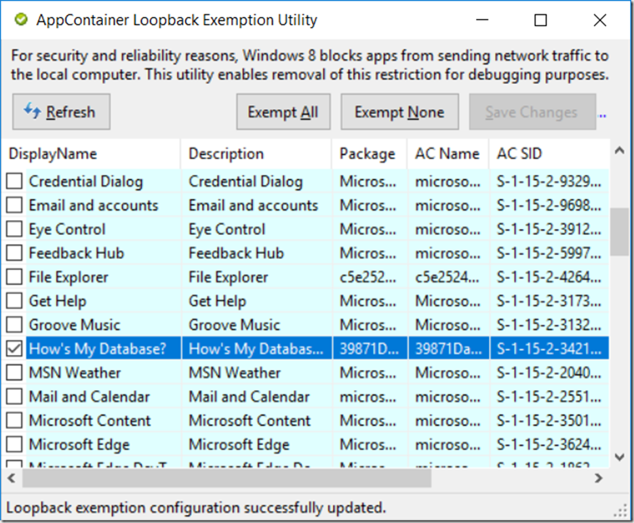Click the horizontal scroll right arrow
Image resolution: width=634 pixels, height=523 pixels.
(x=599, y=478)
